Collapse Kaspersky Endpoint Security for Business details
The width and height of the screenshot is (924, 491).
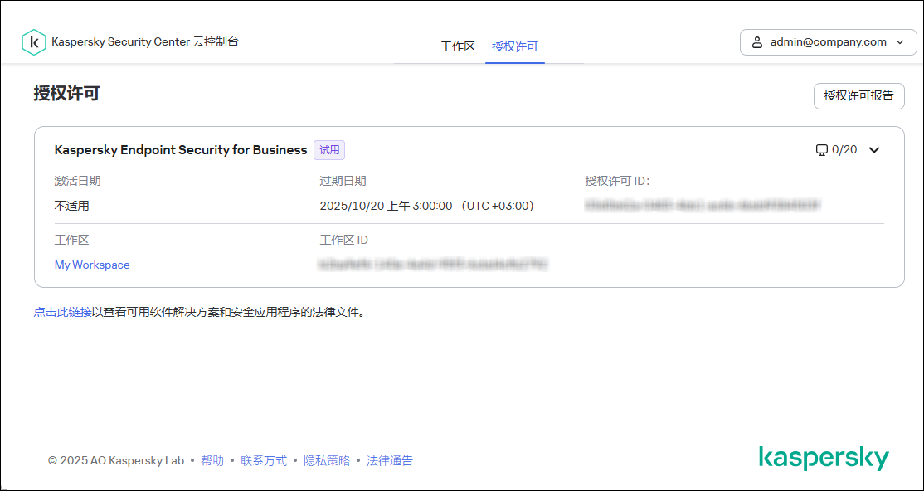tap(874, 150)
